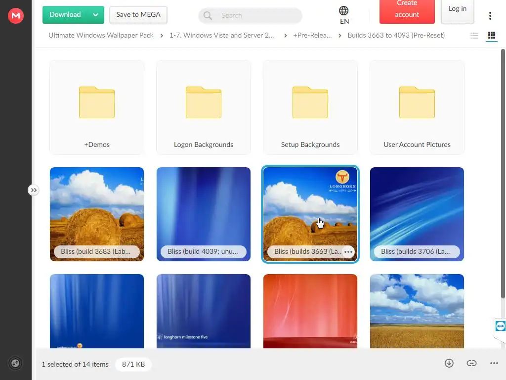Open the EN language globe selector
Viewport: 506px width, 380px height.
point(344,15)
